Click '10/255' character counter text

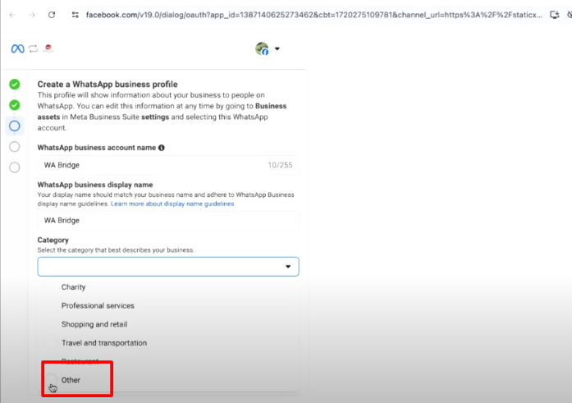(x=280, y=165)
